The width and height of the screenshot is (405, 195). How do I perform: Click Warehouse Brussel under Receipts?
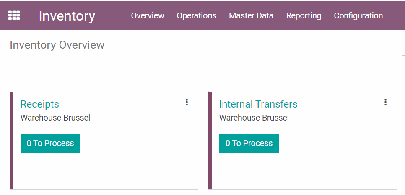point(55,118)
